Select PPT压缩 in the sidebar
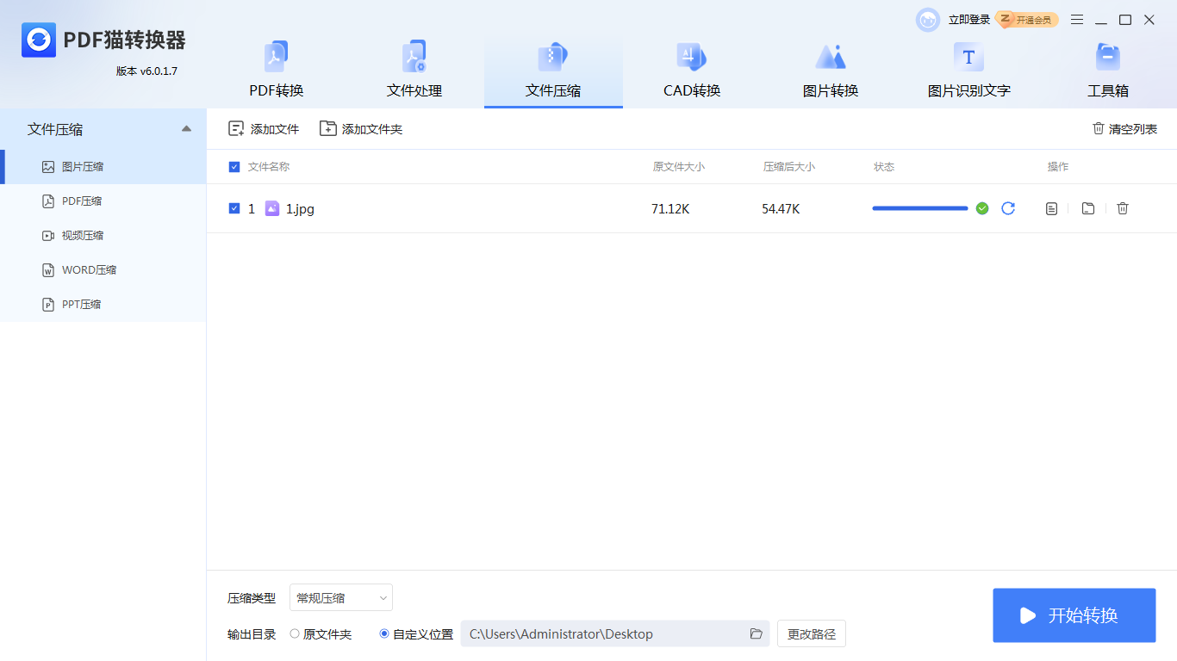 click(103, 305)
